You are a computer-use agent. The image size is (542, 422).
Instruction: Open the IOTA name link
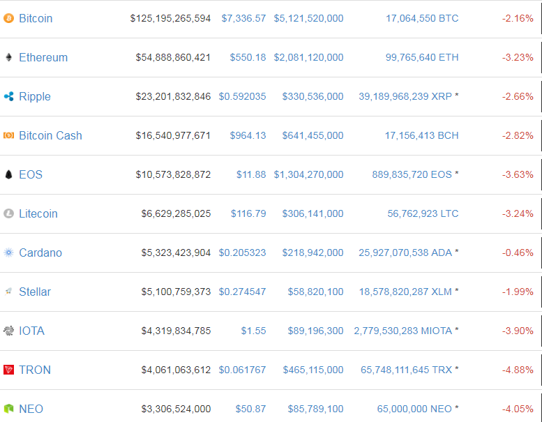pos(31,331)
